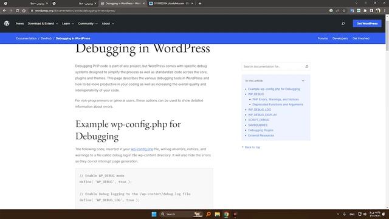Bookmark the page with the star icon
Screen dimensions: 389x219
coord(344,11)
